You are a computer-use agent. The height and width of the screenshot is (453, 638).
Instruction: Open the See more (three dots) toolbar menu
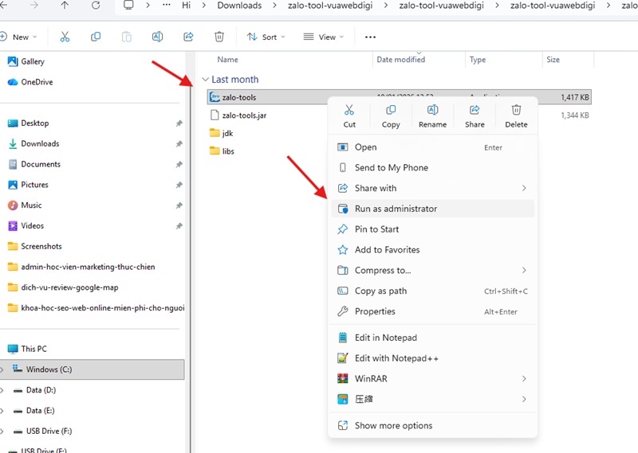pos(370,37)
